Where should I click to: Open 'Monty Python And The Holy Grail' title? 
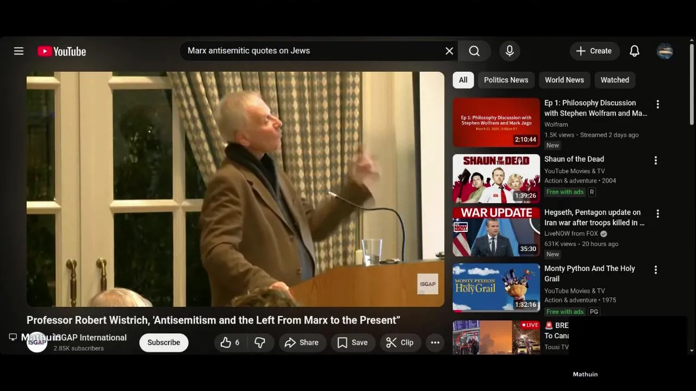(x=589, y=274)
